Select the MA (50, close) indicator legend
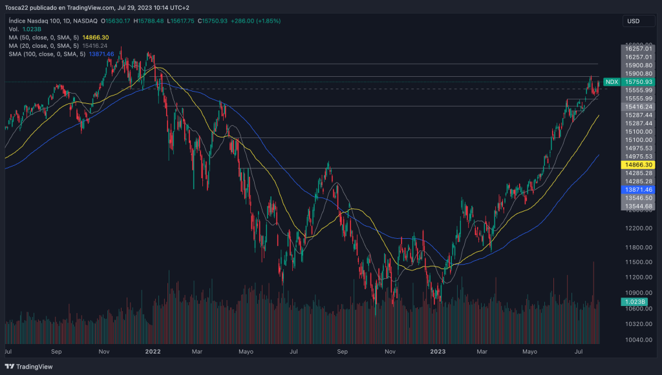The width and height of the screenshot is (662, 375). 43,37
